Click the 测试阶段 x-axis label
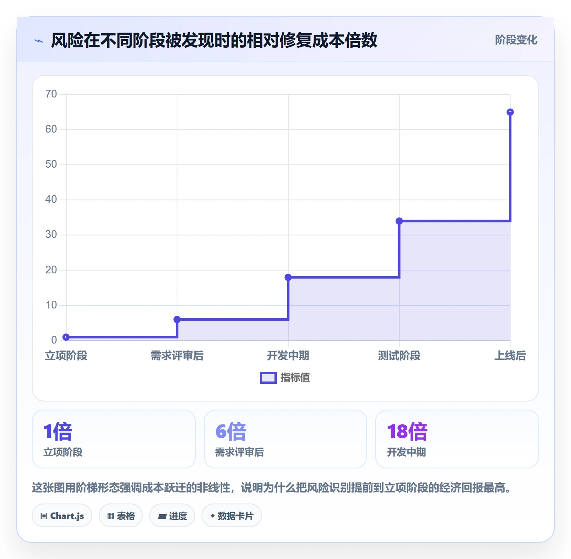The width and height of the screenshot is (571, 559). [x=399, y=356]
